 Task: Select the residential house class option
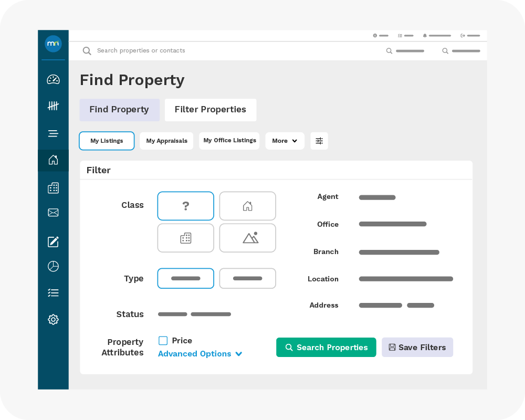click(x=247, y=206)
